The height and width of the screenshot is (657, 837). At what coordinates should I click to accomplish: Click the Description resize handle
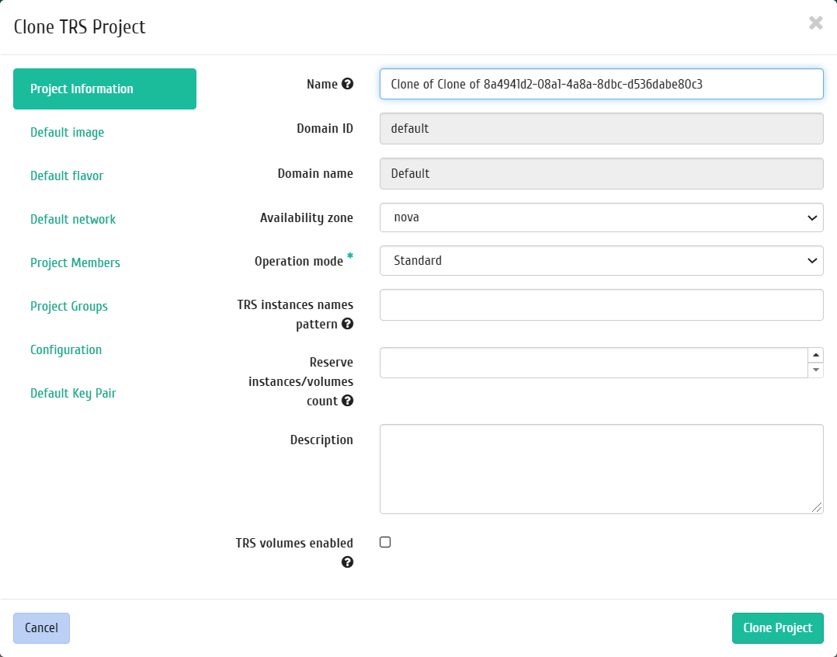pos(818,508)
